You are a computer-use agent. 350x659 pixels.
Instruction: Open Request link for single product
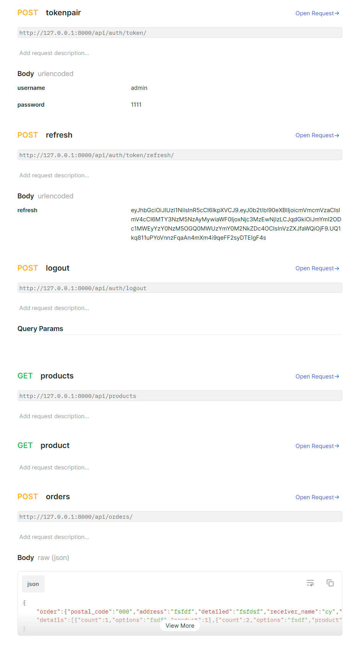[317, 446]
